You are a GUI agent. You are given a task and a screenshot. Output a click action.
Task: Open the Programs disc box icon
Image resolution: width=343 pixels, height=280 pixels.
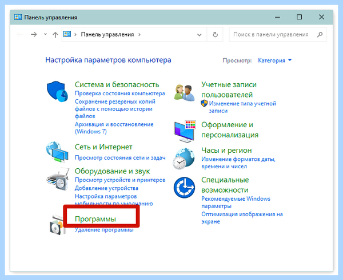(x=57, y=225)
